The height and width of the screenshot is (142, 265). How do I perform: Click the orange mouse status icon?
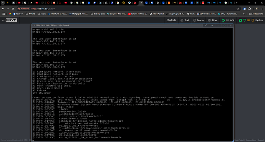pos(253,20)
